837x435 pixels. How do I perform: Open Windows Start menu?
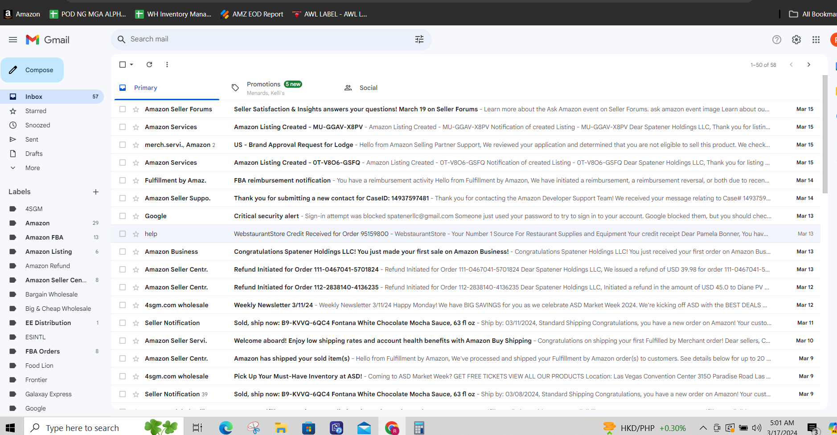10,428
